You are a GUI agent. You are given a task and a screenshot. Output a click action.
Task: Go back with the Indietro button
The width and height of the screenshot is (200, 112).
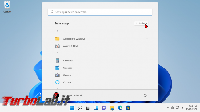141,23
